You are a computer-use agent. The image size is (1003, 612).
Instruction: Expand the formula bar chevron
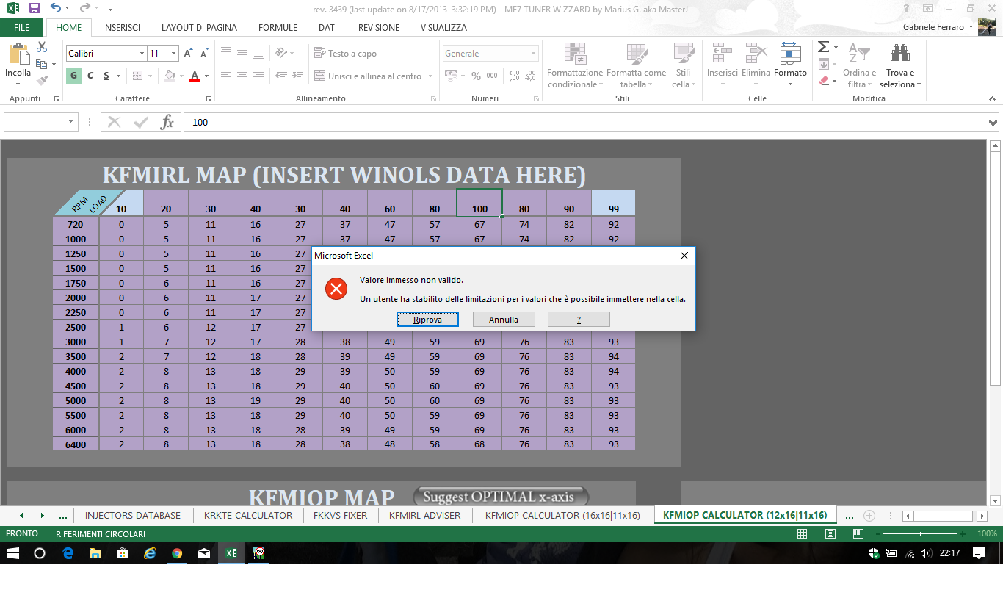[993, 123]
